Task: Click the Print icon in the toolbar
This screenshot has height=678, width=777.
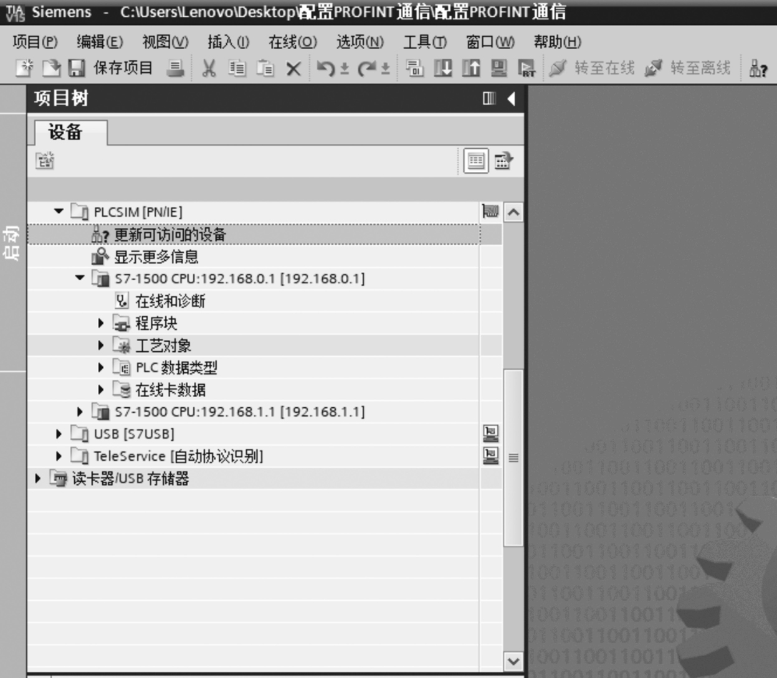Action: (x=175, y=67)
